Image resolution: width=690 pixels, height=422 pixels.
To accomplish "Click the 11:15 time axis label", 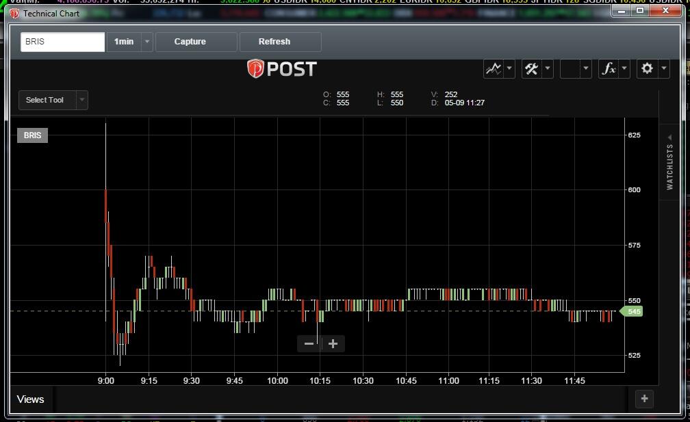I will click(x=489, y=381).
